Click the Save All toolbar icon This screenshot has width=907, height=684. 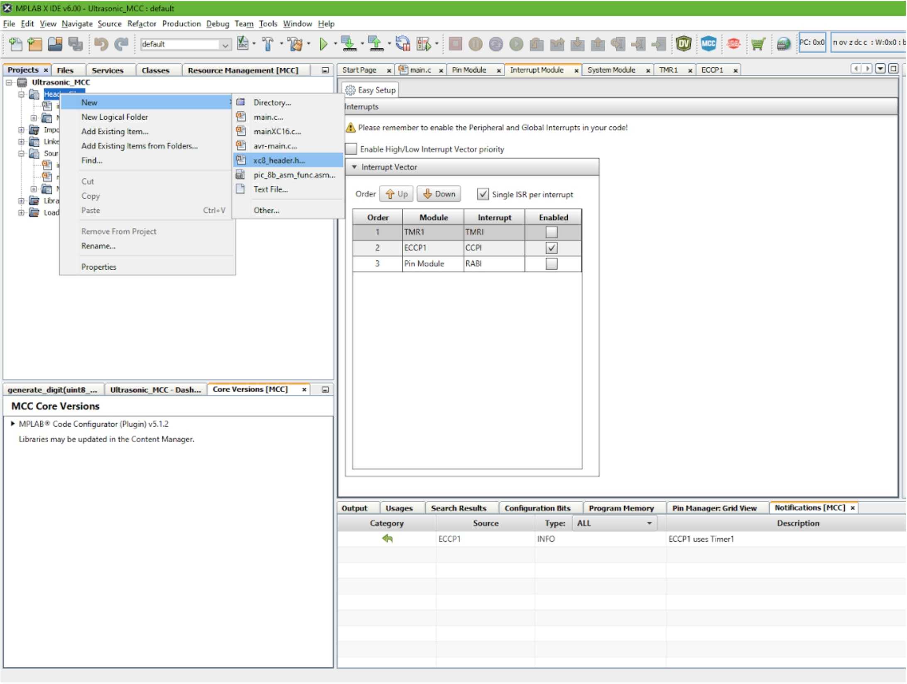pyautogui.click(x=75, y=43)
